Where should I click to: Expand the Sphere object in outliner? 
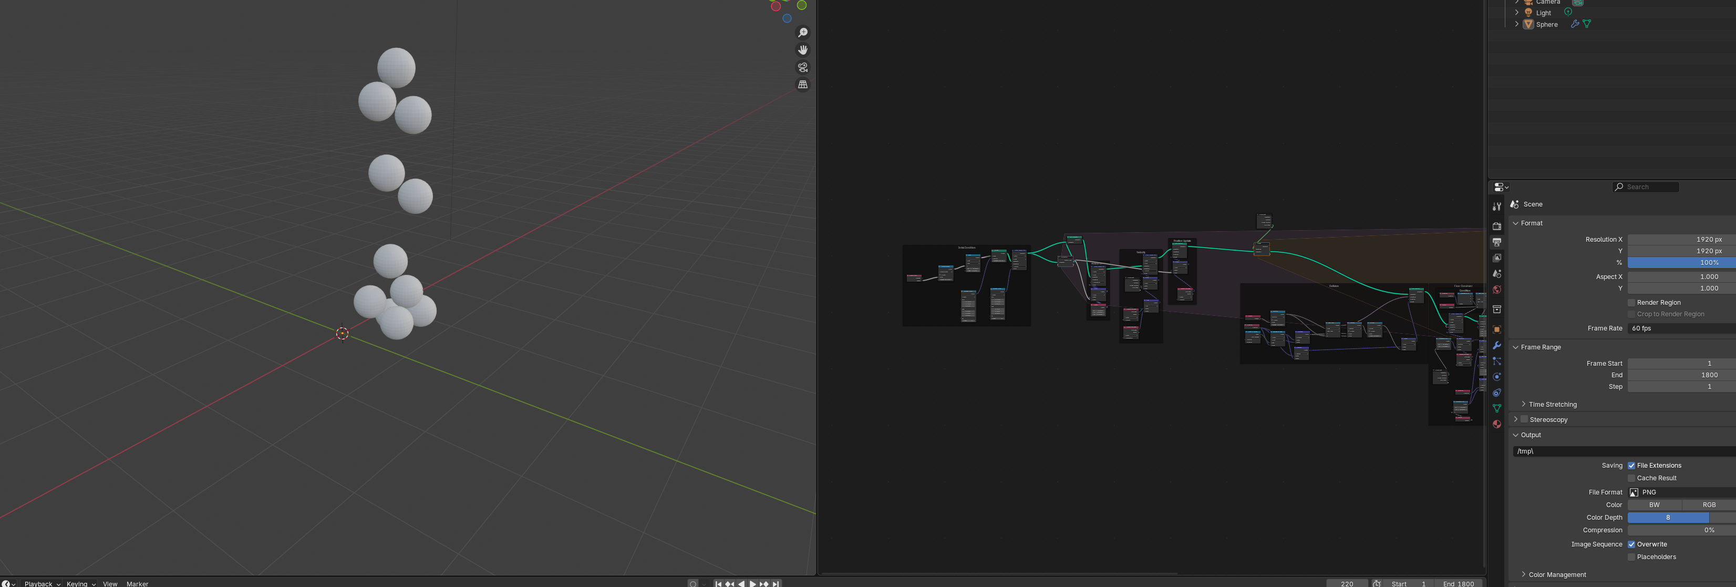coord(1517,24)
